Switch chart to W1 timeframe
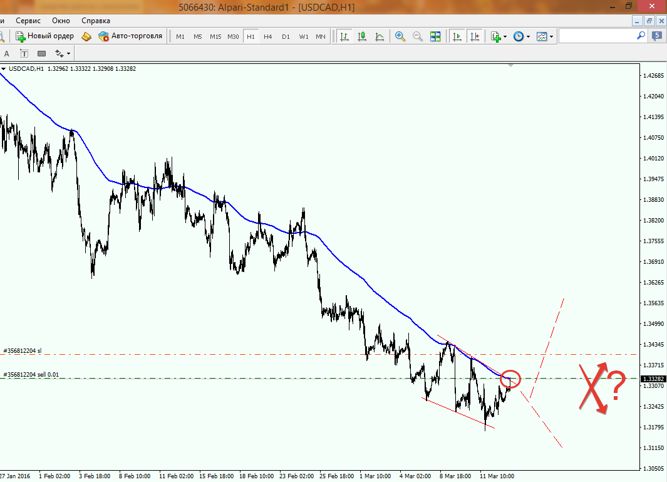The height and width of the screenshot is (482, 667). pos(303,36)
